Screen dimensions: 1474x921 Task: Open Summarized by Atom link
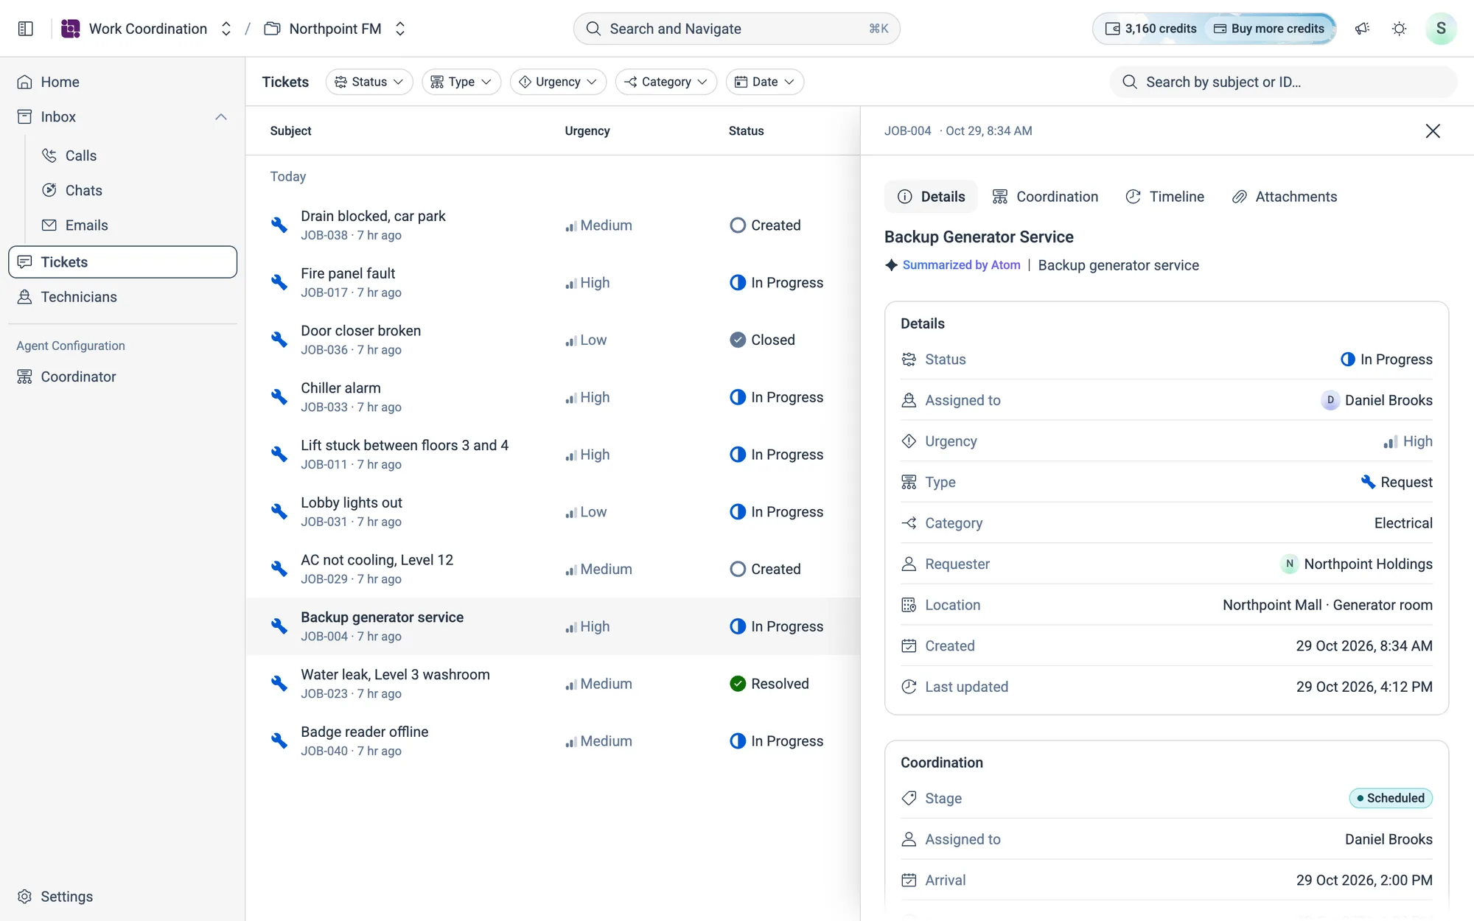pyautogui.click(x=961, y=265)
